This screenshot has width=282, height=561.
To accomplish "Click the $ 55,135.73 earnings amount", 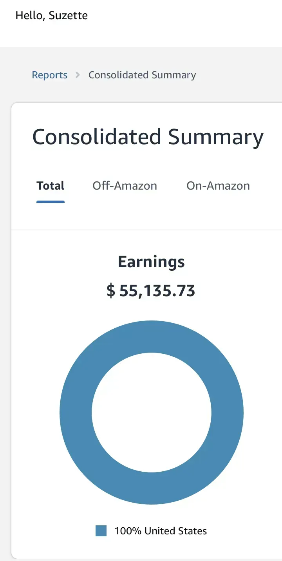I will (x=151, y=291).
